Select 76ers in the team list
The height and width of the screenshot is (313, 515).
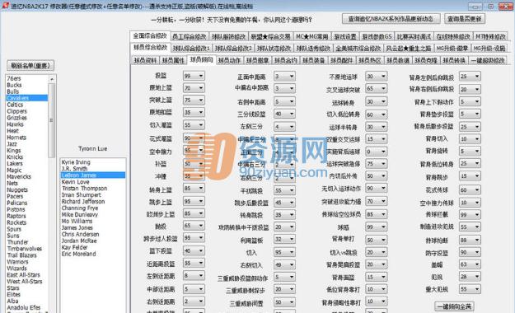(x=27, y=78)
